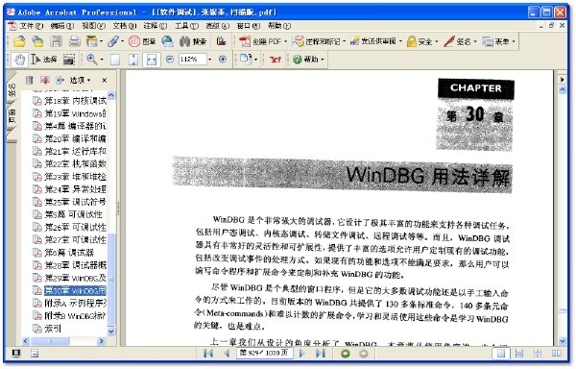This screenshot has height=369, width=576.
Task: Open the 工具 Tools menu
Action: click(186, 25)
